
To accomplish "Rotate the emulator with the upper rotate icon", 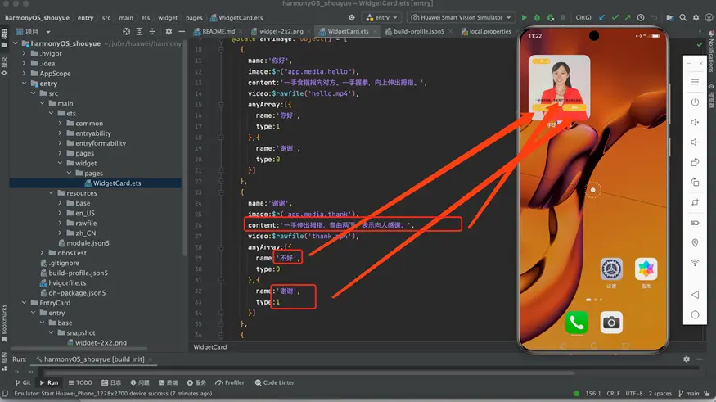I will [695, 162].
